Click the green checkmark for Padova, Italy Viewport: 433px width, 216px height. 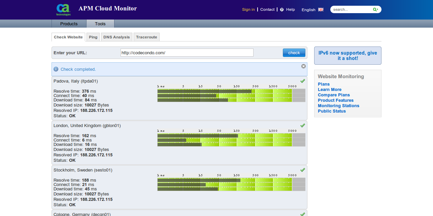tap(303, 81)
